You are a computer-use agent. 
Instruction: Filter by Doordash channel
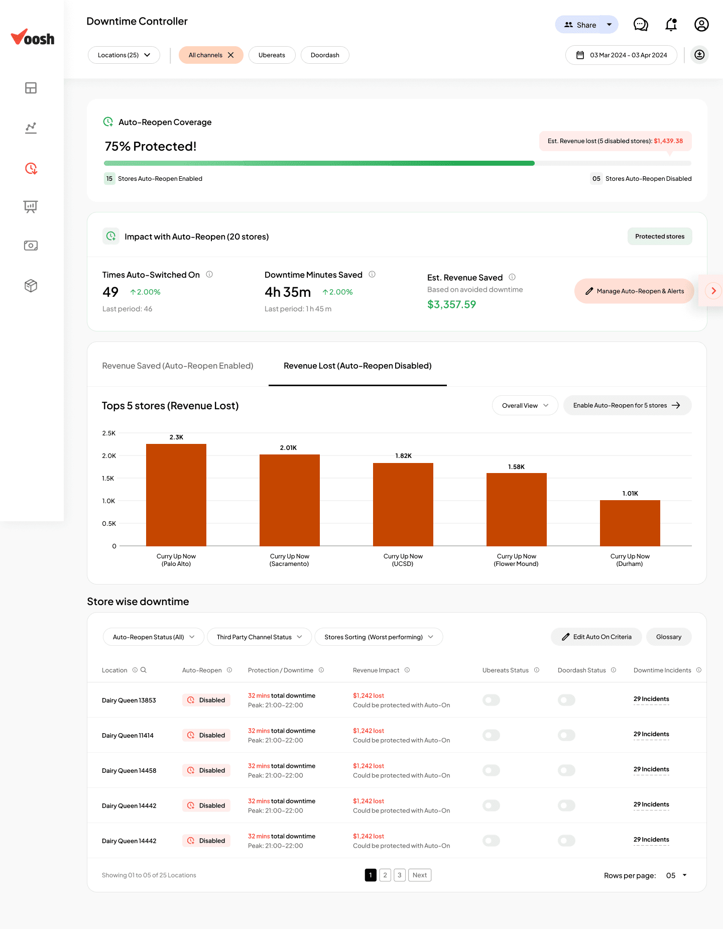tap(325, 55)
